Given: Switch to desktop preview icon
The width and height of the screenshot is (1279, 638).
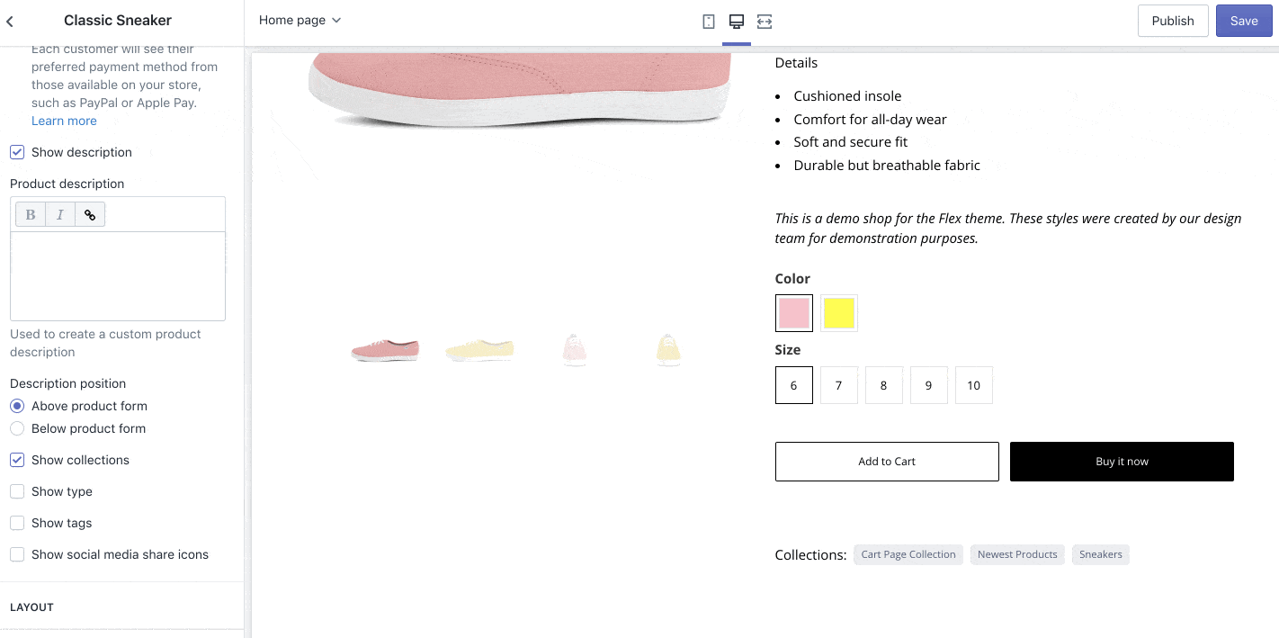Looking at the screenshot, I should 736,21.
